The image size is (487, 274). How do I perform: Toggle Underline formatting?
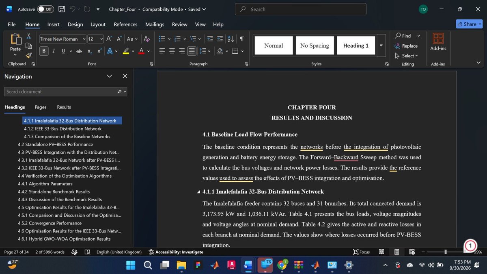(63, 51)
